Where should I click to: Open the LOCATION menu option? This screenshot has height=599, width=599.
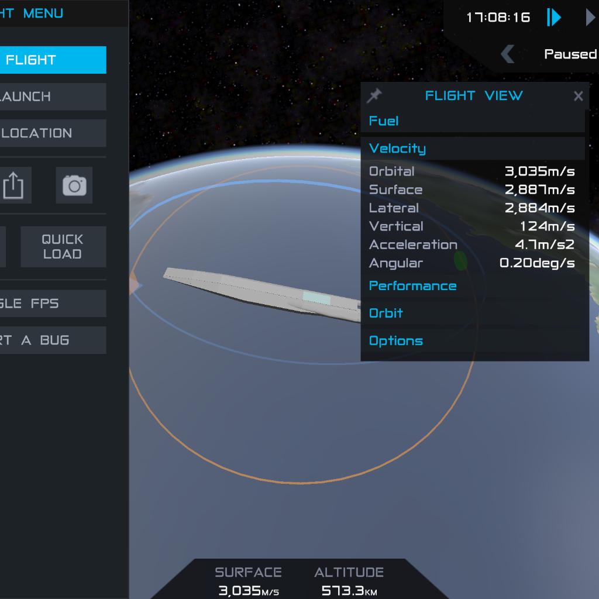click(x=53, y=133)
